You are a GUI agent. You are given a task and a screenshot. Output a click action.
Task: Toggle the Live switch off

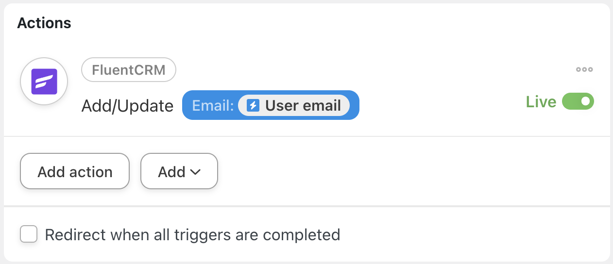tap(578, 101)
